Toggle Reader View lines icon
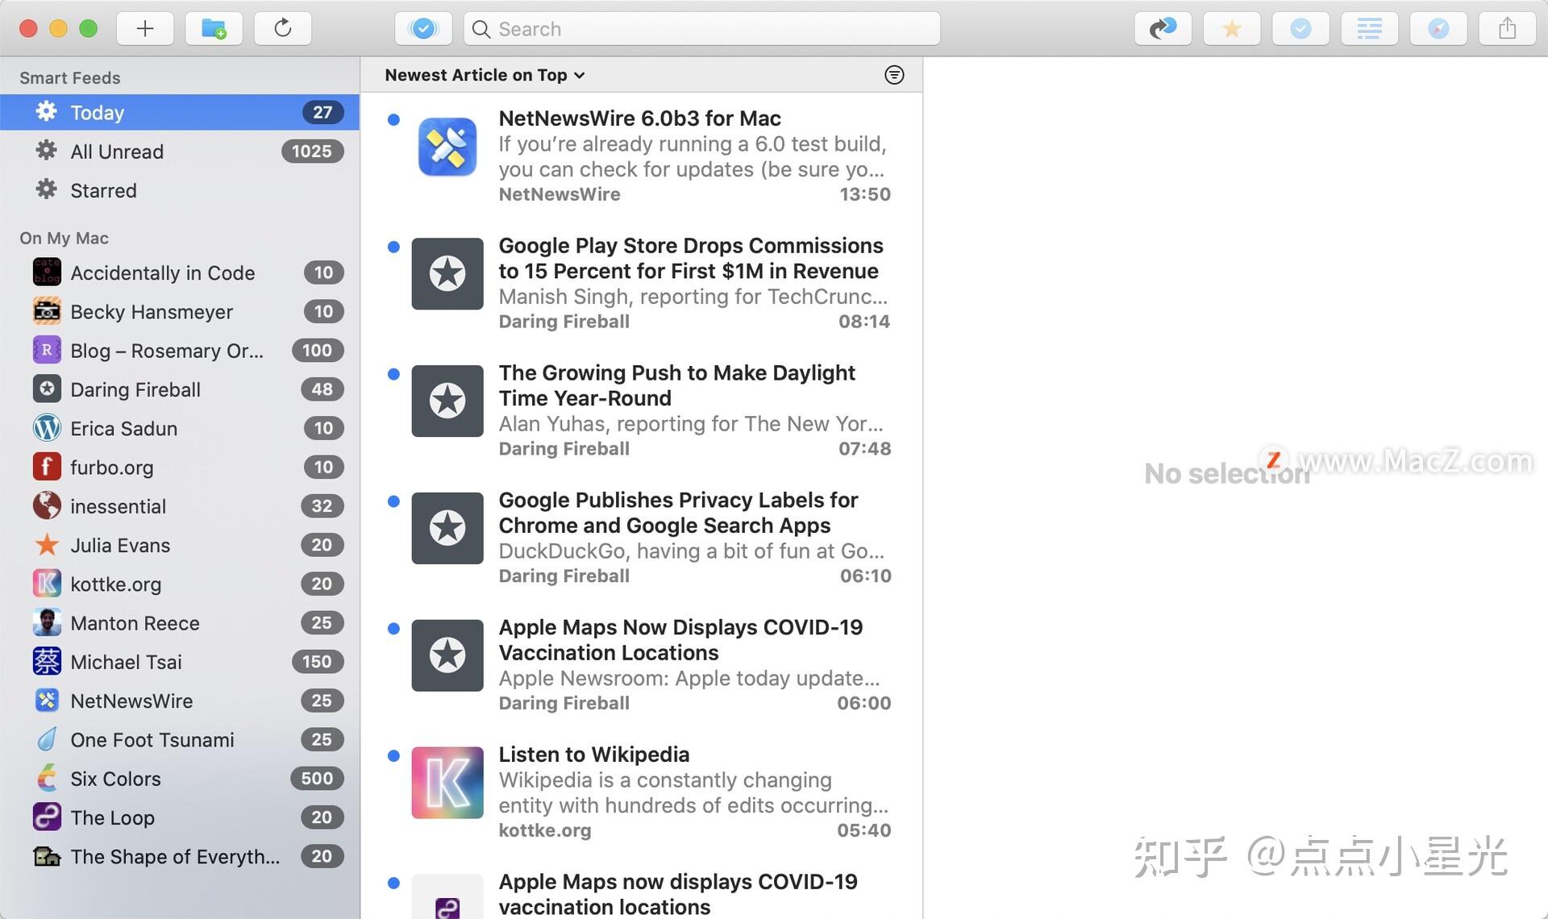The height and width of the screenshot is (919, 1548). point(1369,29)
